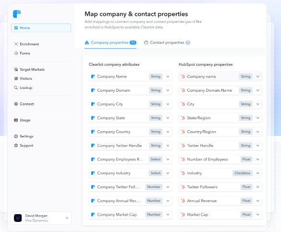Viewport: 281px width, 232px height.
Task: Select the Company Market Cap attribute field
Action: point(131,214)
